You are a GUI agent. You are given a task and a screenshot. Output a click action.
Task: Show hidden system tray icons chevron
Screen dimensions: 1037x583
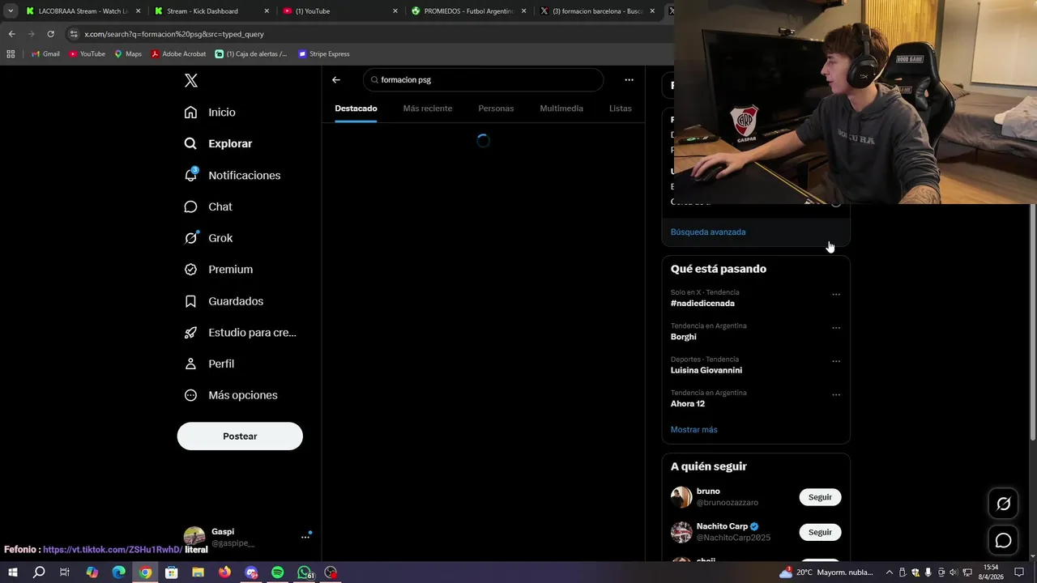(x=889, y=572)
